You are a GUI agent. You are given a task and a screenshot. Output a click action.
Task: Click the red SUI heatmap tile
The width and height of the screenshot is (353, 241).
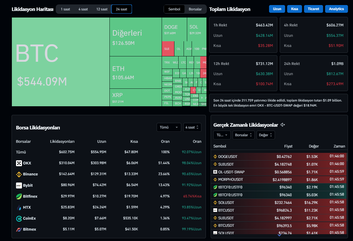pos(168,49)
